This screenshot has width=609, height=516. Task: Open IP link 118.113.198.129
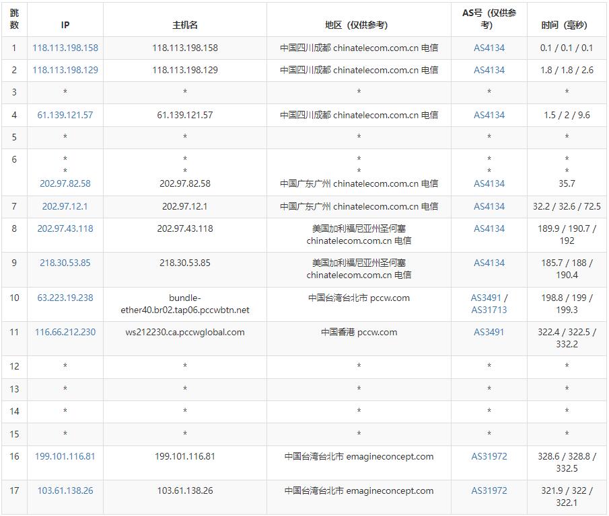[x=65, y=70]
